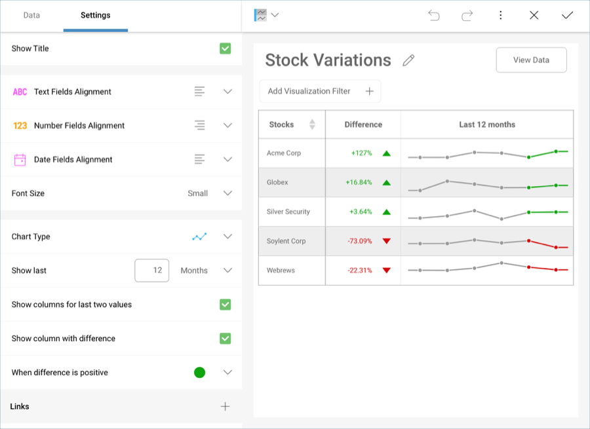Uncheck Show column with difference
Viewport: 590px width, 429px height.
click(x=225, y=339)
